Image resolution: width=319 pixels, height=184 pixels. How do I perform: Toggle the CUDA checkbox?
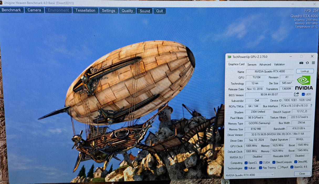261,162
